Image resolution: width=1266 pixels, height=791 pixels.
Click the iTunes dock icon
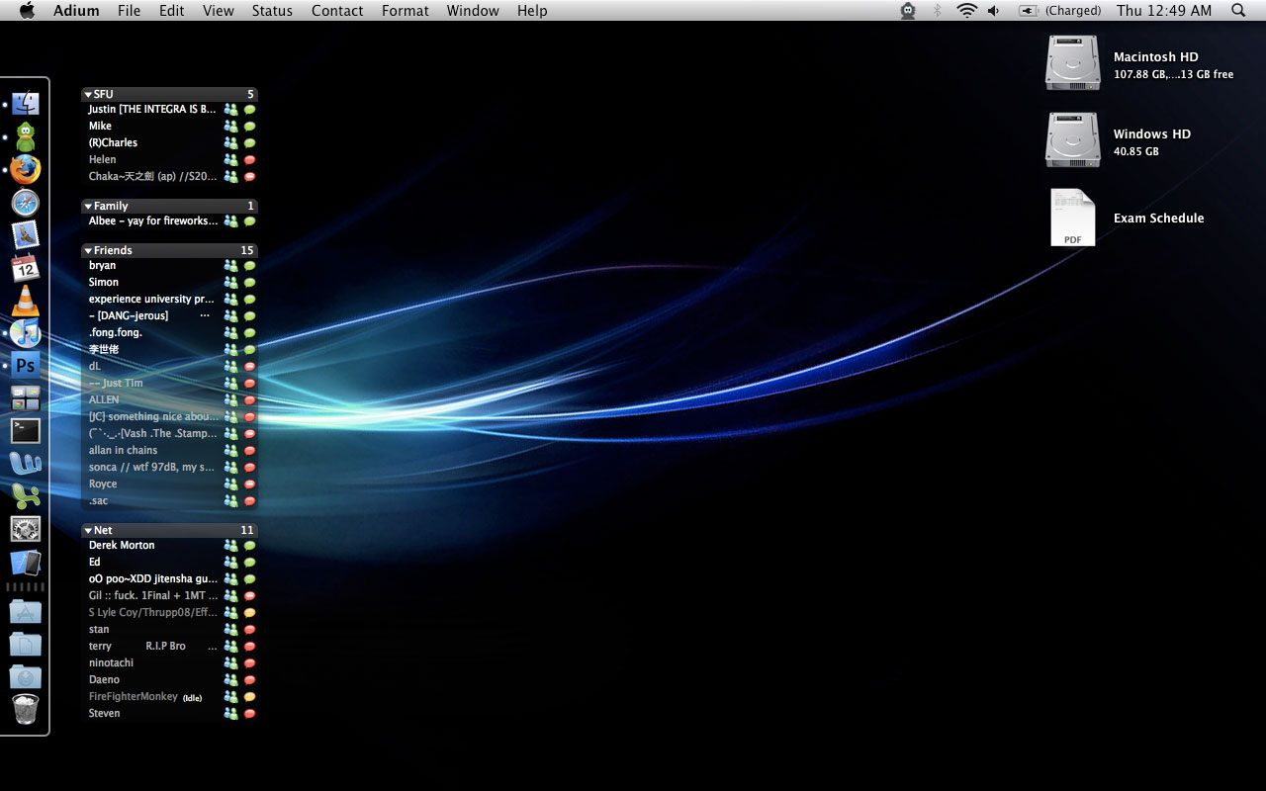[x=26, y=333]
